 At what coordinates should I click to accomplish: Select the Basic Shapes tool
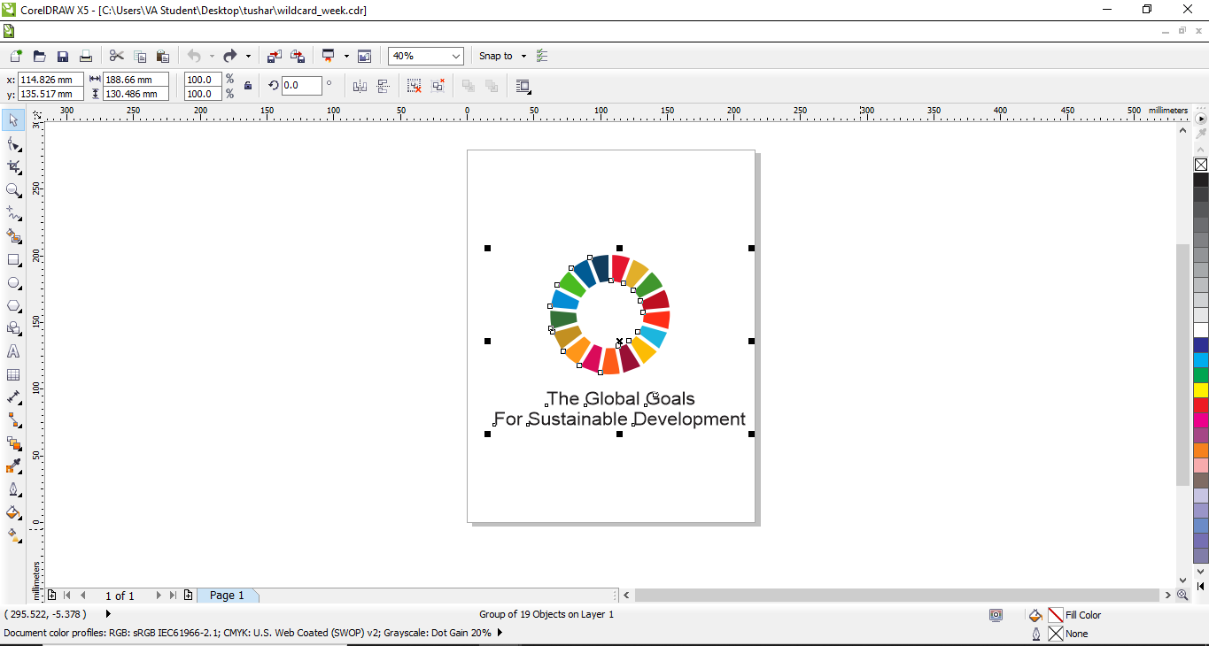point(13,328)
